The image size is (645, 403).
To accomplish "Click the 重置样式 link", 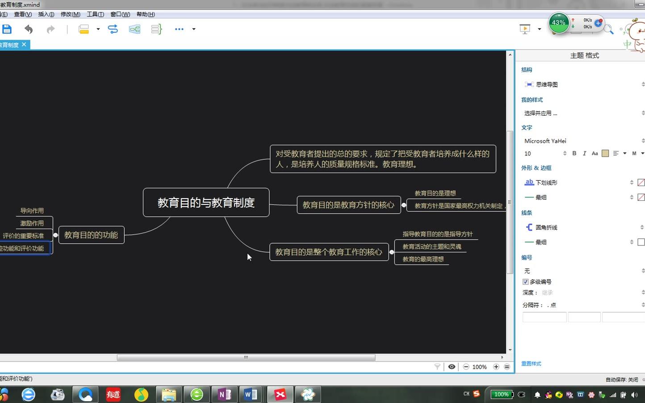I will click(x=531, y=364).
